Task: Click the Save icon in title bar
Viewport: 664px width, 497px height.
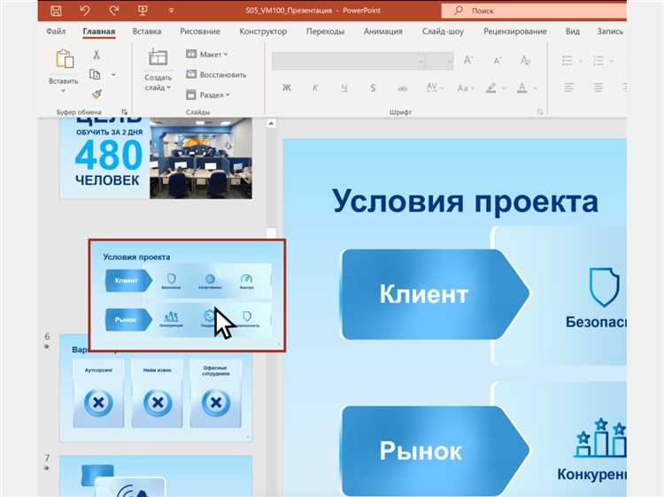Action: click(56, 11)
